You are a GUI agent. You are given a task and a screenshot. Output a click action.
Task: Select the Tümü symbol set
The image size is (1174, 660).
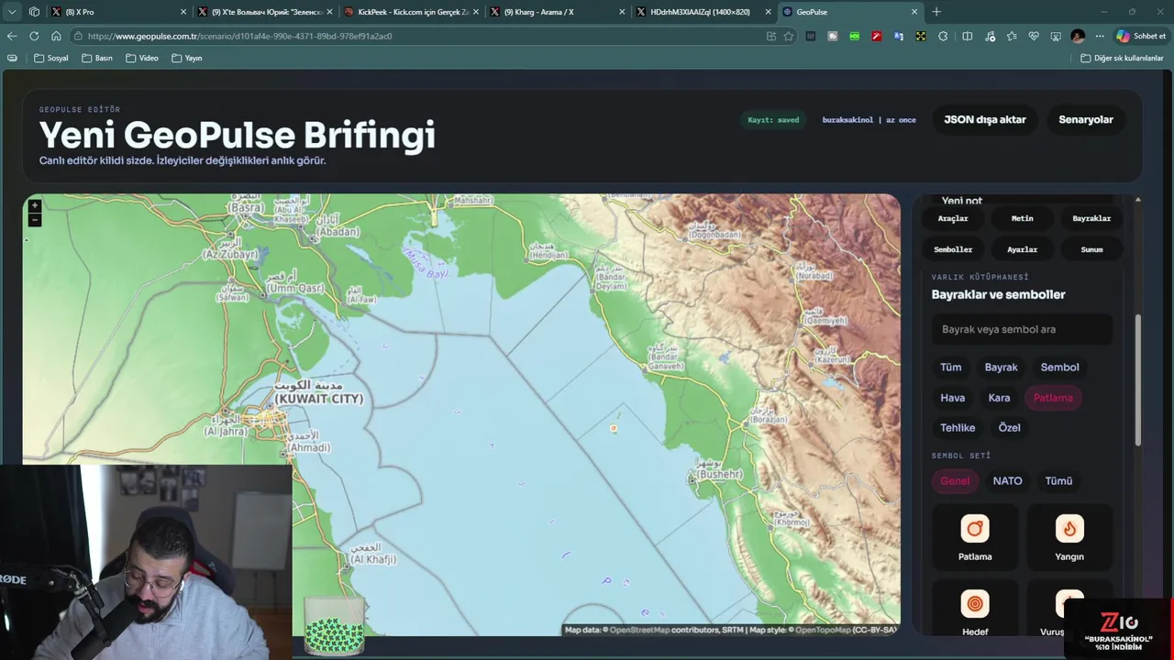[1058, 481]
